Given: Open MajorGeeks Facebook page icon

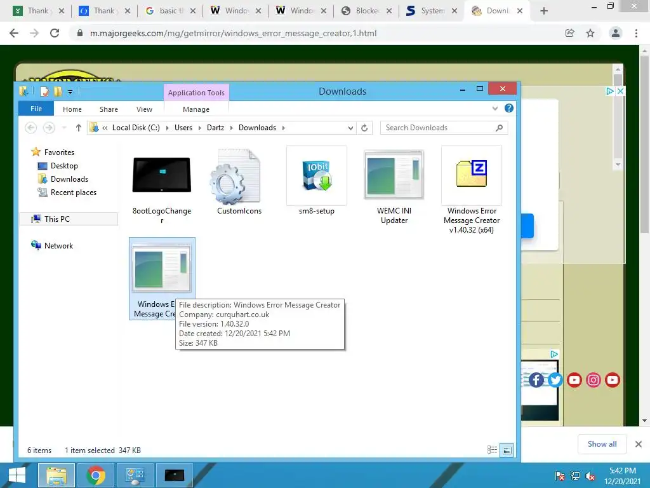Looking at the screenshot, I should 536,380.
